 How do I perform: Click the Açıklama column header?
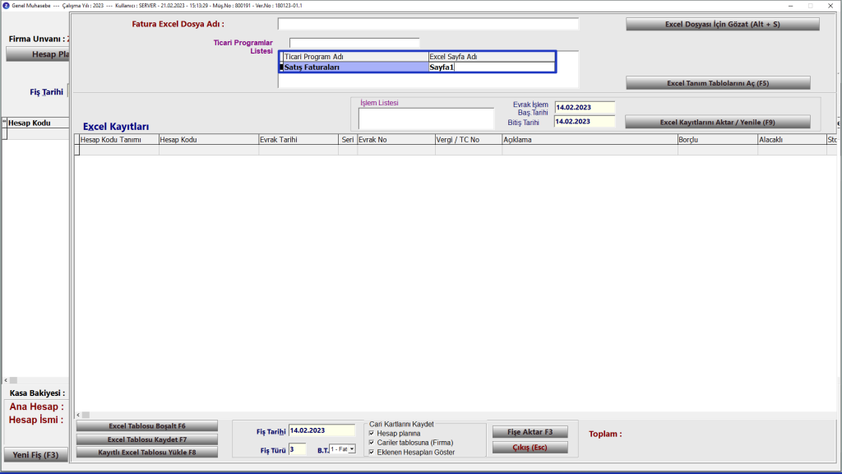pos(588,140)
